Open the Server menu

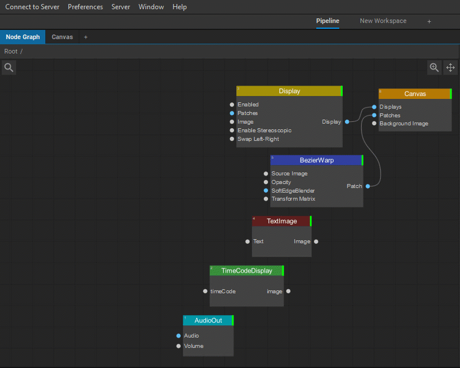click(121, 7)
